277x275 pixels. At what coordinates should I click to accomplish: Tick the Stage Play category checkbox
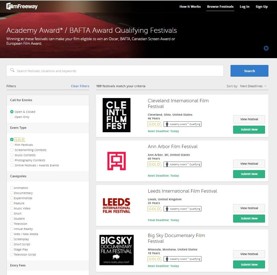coord(12,249)
